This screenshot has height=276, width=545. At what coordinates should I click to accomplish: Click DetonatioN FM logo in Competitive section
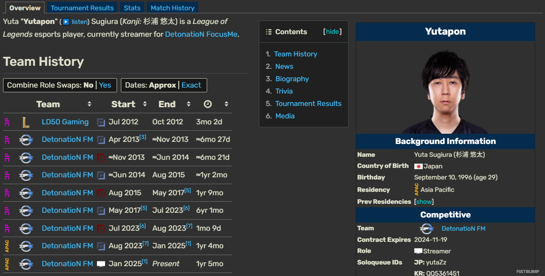tap(427, 229)
